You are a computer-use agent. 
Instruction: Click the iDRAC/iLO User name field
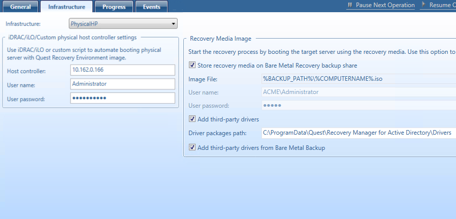[122, 84]
